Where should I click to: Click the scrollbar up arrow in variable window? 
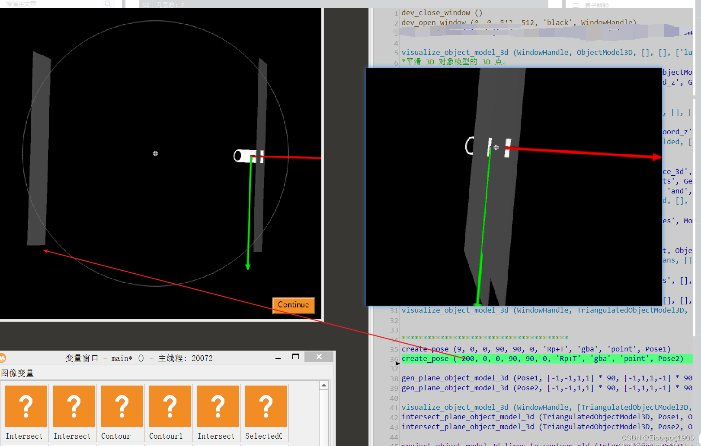click(324, 385)
